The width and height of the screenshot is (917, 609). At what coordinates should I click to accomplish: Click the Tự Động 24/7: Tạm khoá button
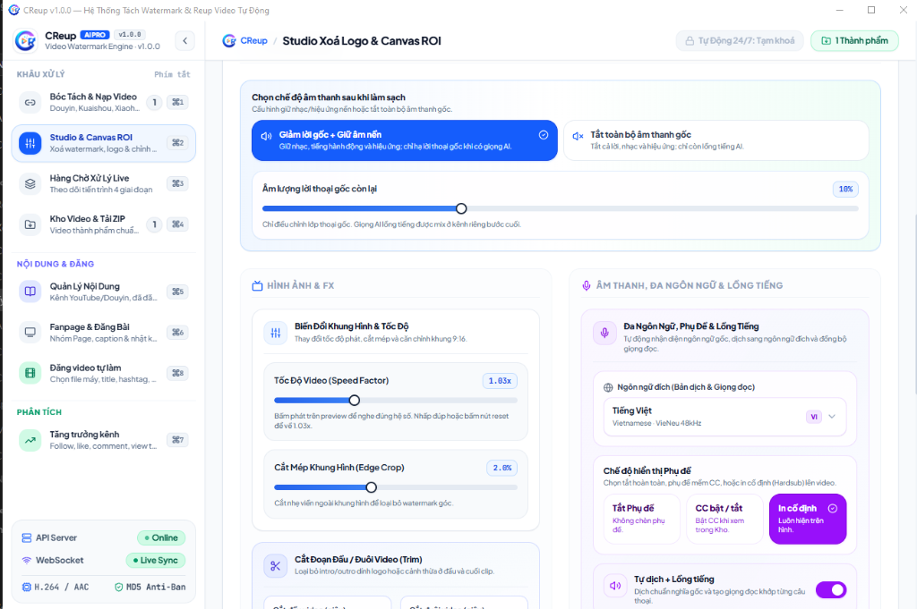tap(740, 41)
